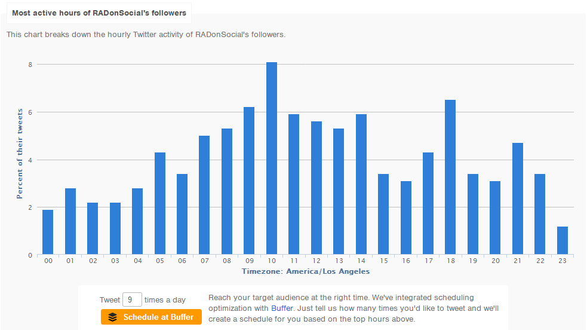Screen dimensions: 587x330
Task: Click the x-axis label '00'
Action: point(48,261)
